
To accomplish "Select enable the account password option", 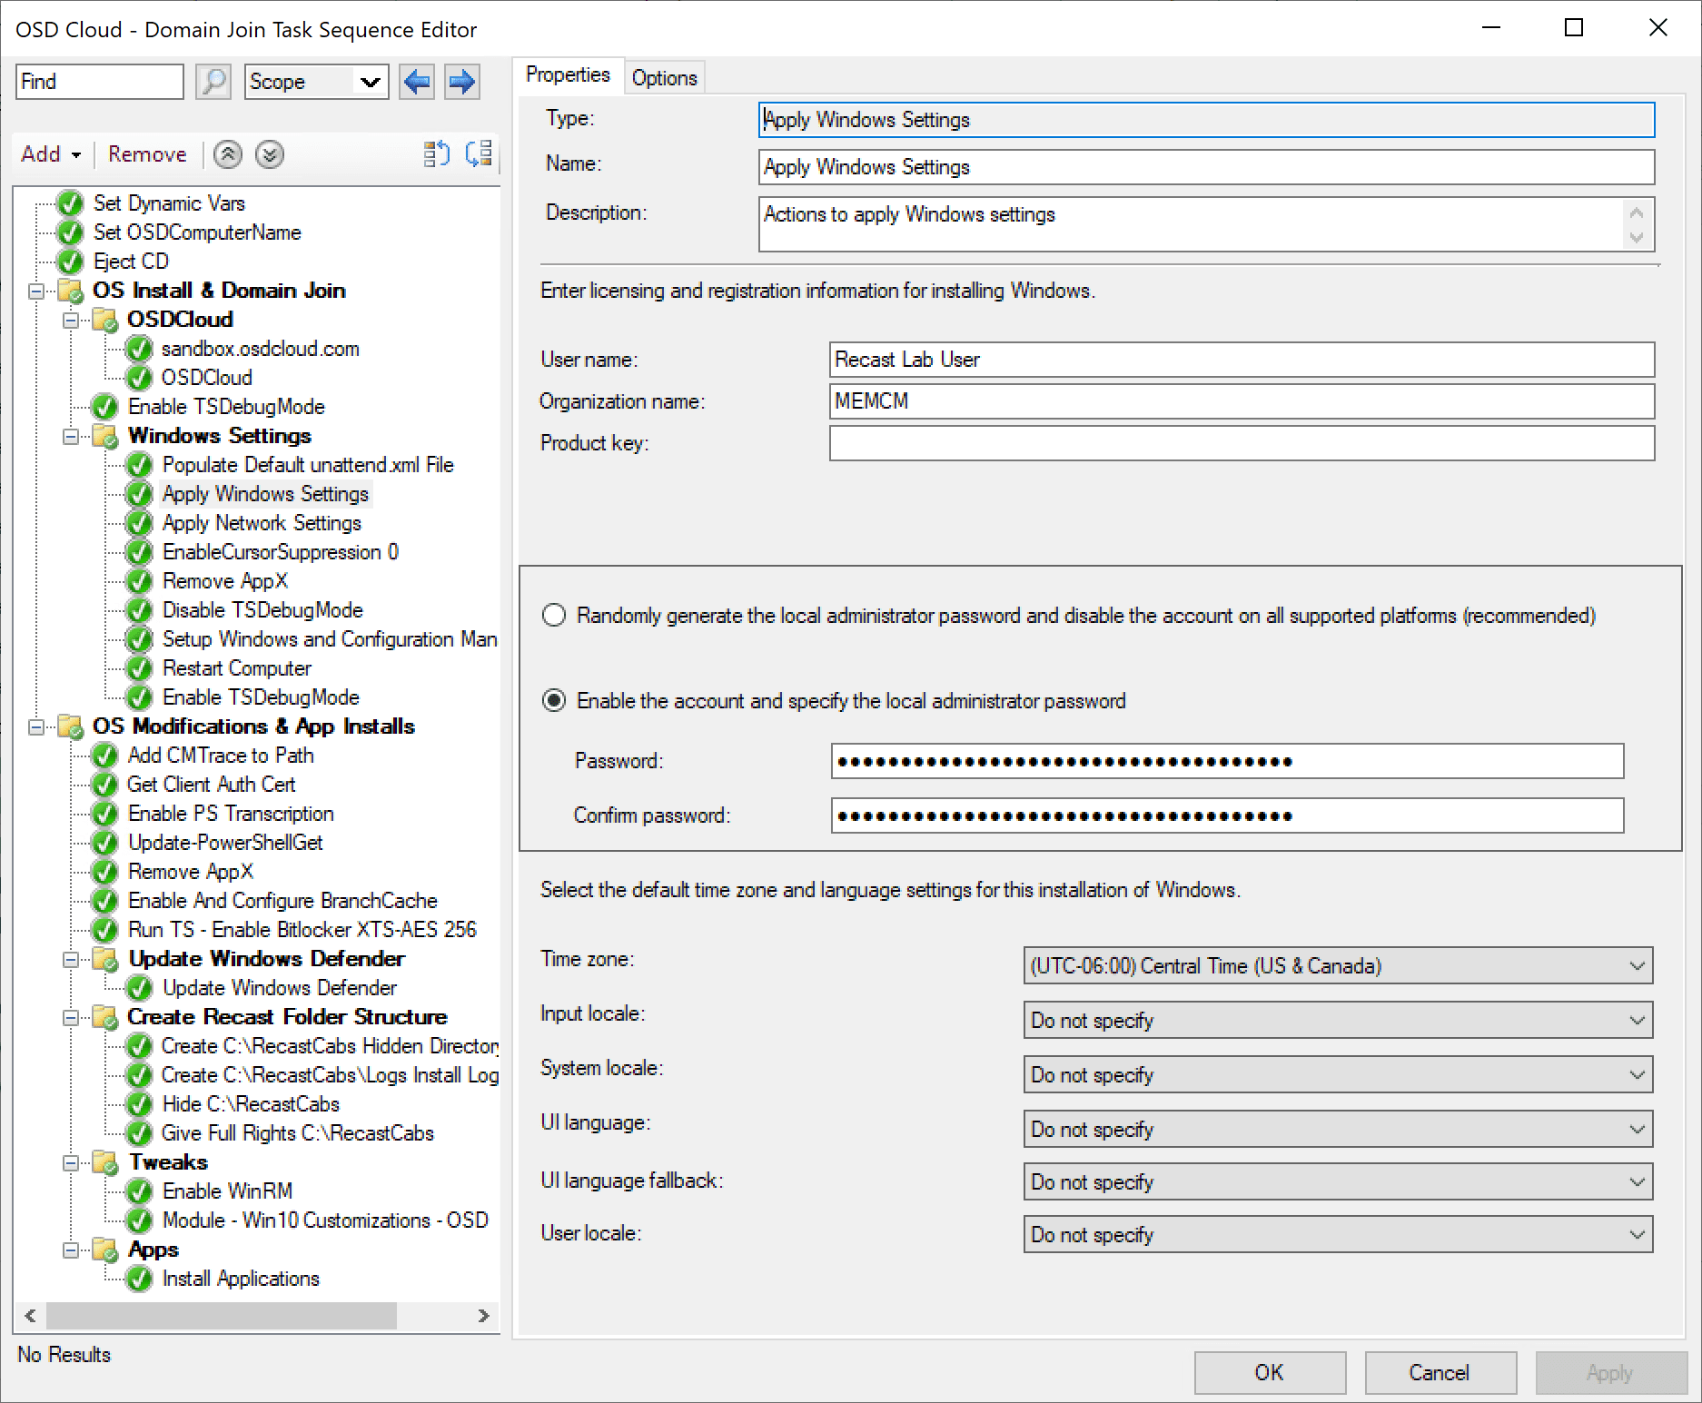I will pyautogui.click(x=554, y=700).
